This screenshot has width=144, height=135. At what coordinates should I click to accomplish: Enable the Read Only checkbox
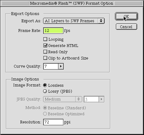(x=45, y=52)
